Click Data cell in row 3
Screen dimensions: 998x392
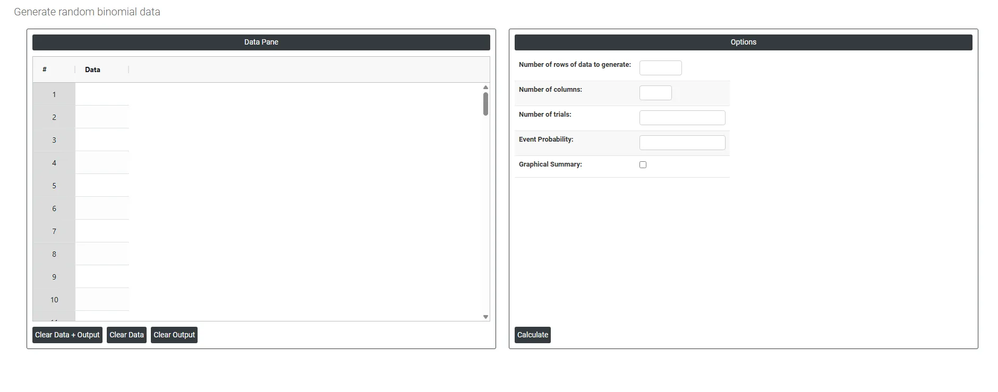102,140
